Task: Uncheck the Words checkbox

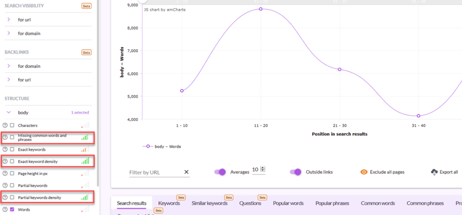Action: coord(12,210)
